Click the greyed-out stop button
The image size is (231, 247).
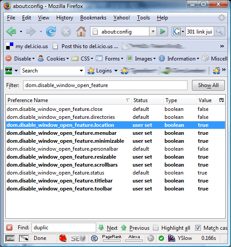(66, 32)
